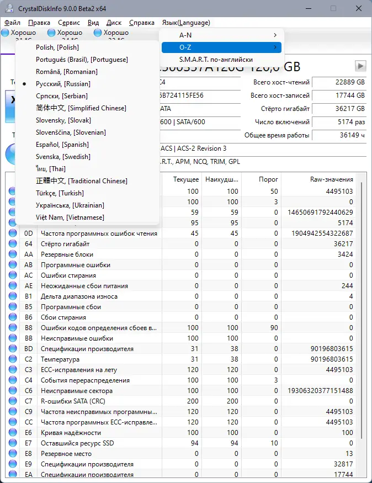Click the Raw-значения column header

point(318,179)
